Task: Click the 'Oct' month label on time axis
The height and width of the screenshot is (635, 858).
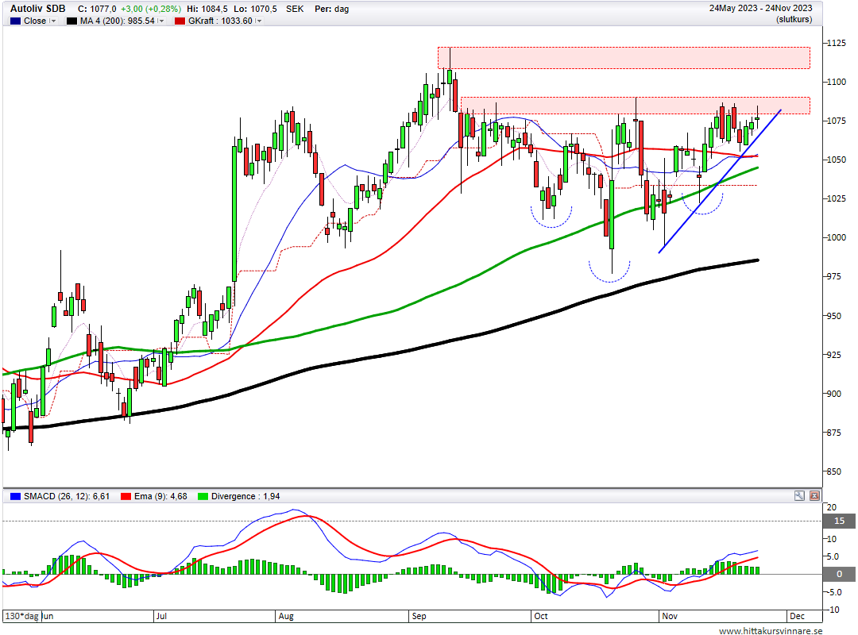Action: point(541,616)
